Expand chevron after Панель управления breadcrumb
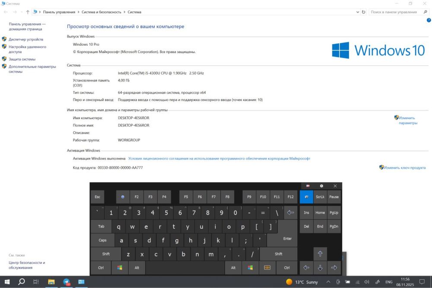The height and width of the screenshot is (288, 432). click(x=78, y=12)
